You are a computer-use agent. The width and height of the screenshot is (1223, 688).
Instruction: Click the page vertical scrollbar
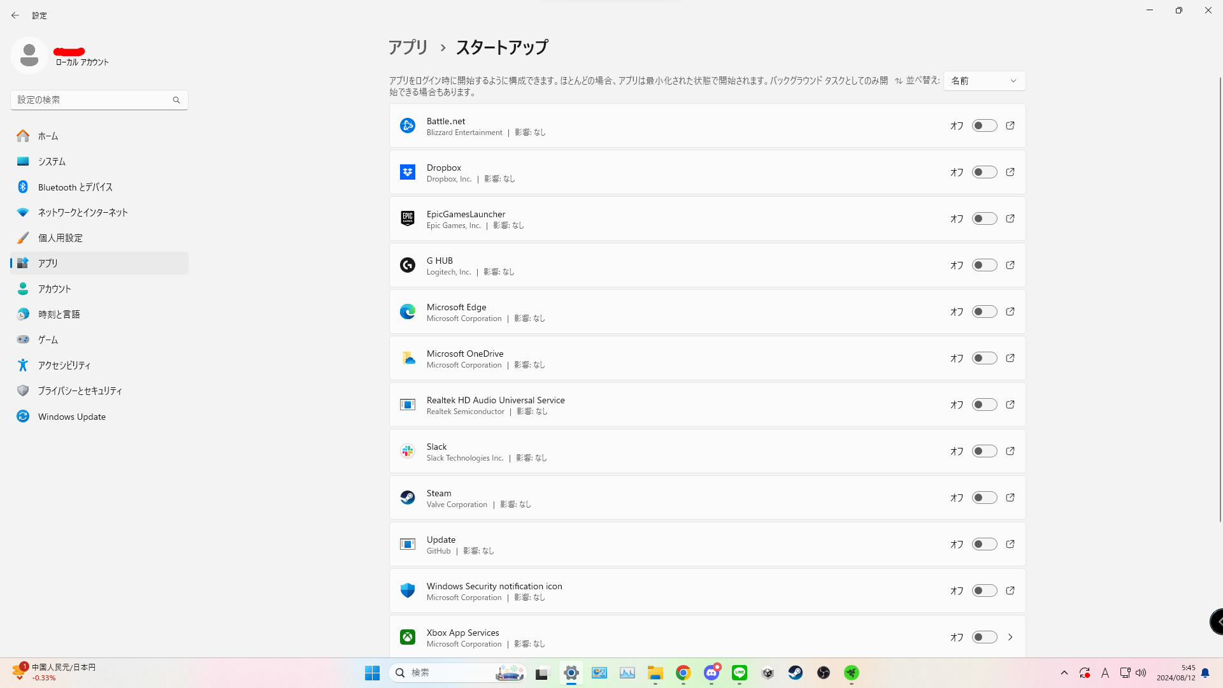1220,299
